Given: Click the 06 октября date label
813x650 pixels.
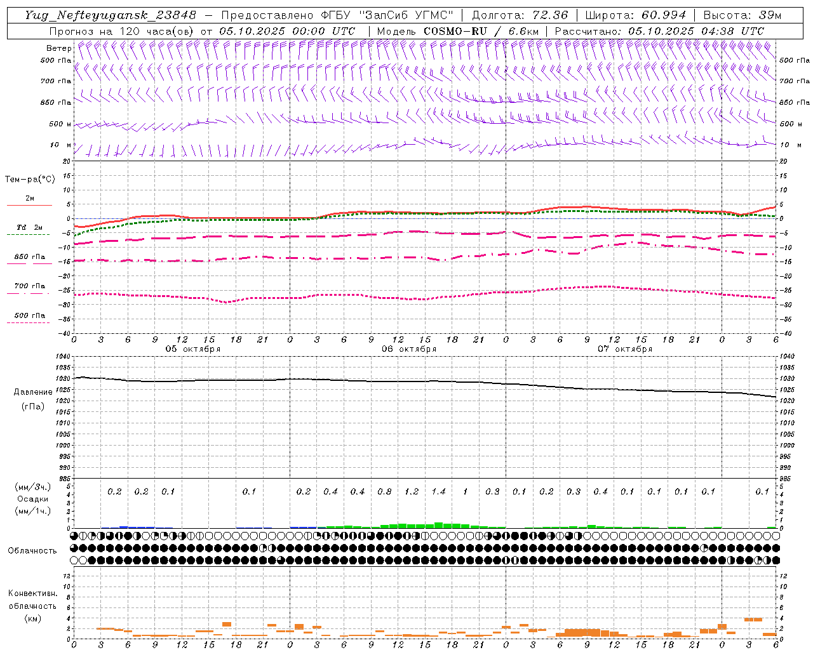Looking at the screenshot, I should pos(409,349).
